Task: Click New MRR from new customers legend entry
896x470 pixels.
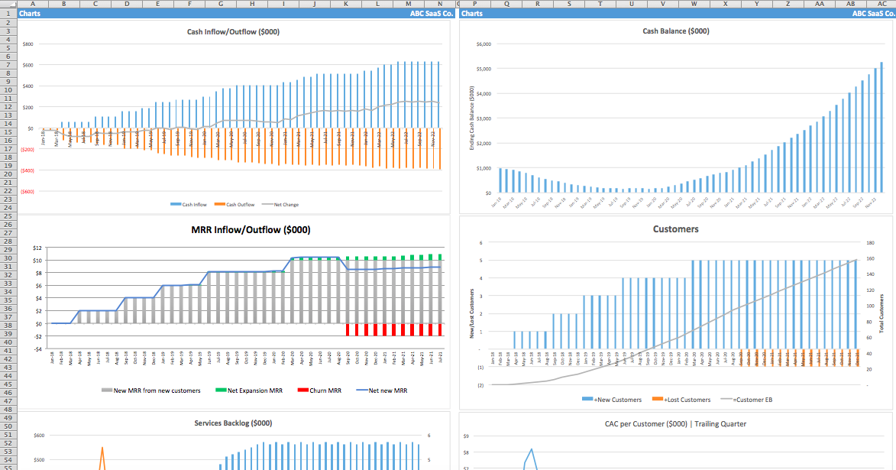Action: pos(150,391)
